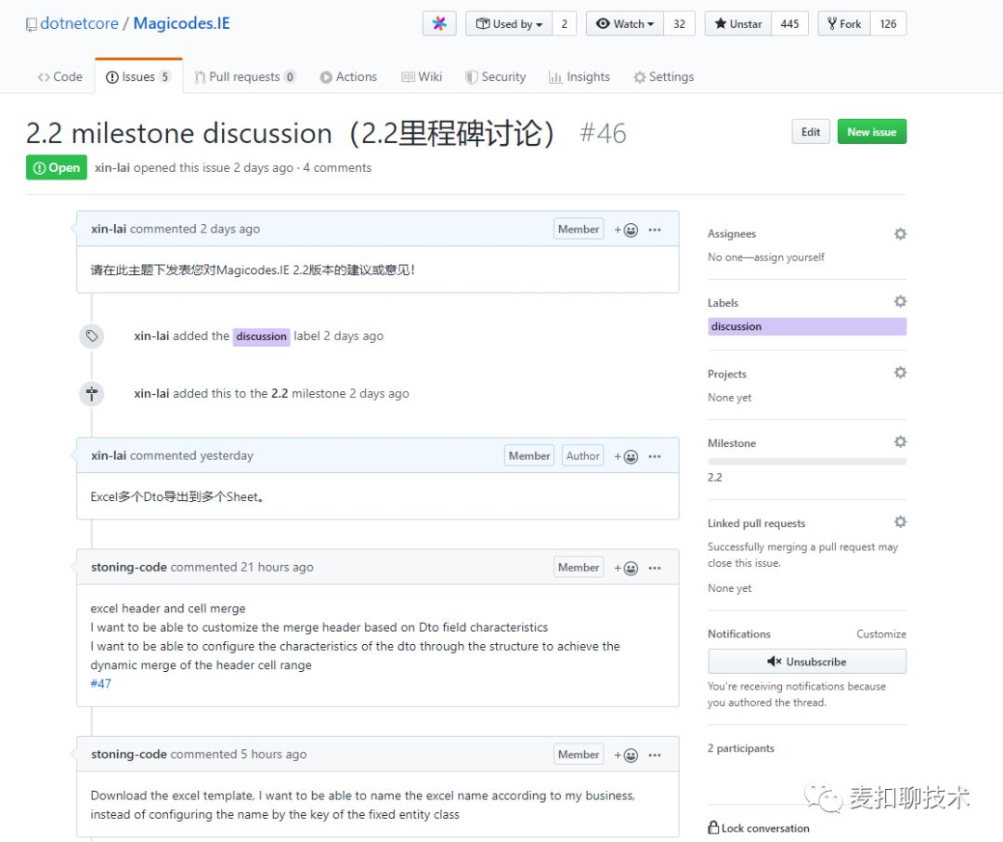Open options menu on xin-lai yesterday comment
This screenshot has height=842, width=1003.
[x=655, y=456]
